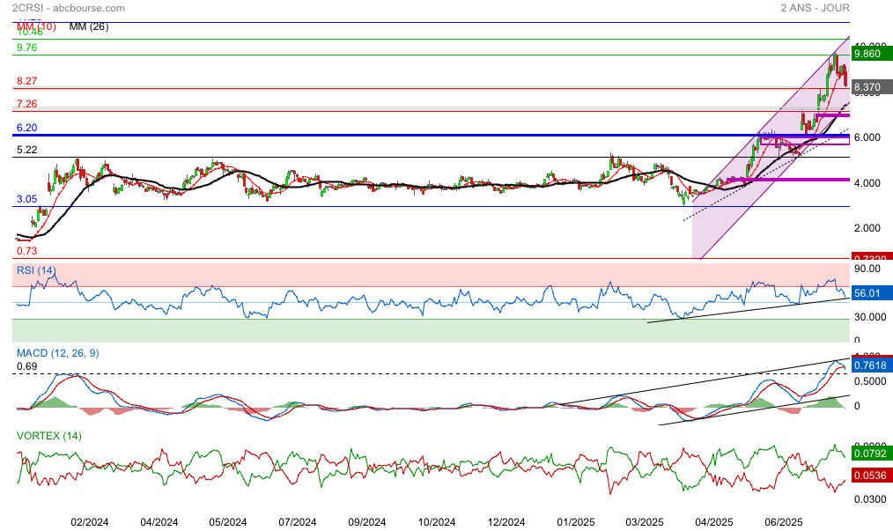
Task: Select the red 'MM (10)' moving average label
Action: 36,26
